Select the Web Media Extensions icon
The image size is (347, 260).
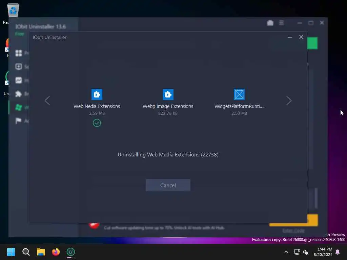click(97, 94)
